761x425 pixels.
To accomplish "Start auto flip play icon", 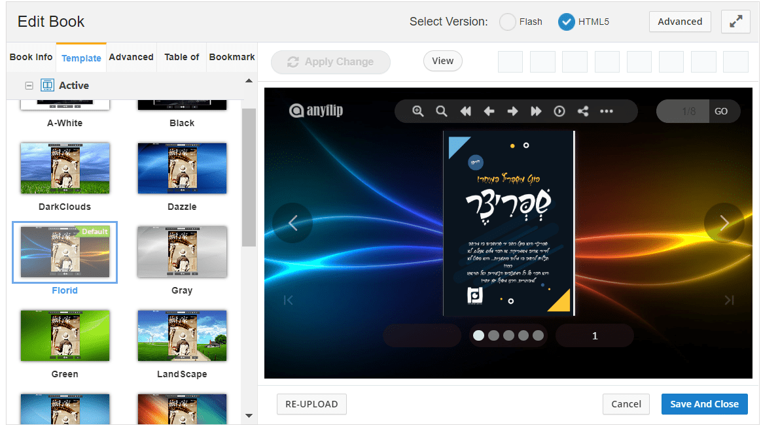I will (x=559, y=111).
